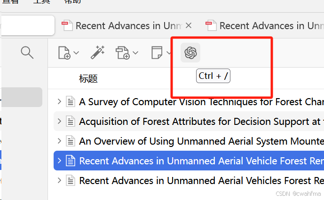Click the New Note toolbar icon
This screenshot has width=324, height=200.
click(x=157, y=53)
